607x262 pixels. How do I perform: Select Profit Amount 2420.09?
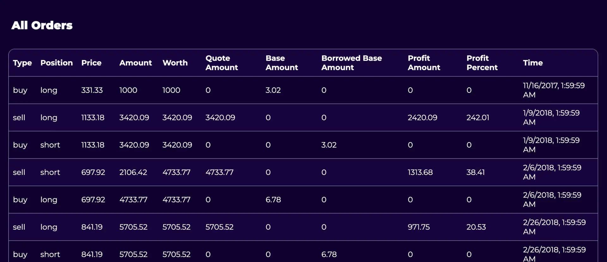[422, 118]
